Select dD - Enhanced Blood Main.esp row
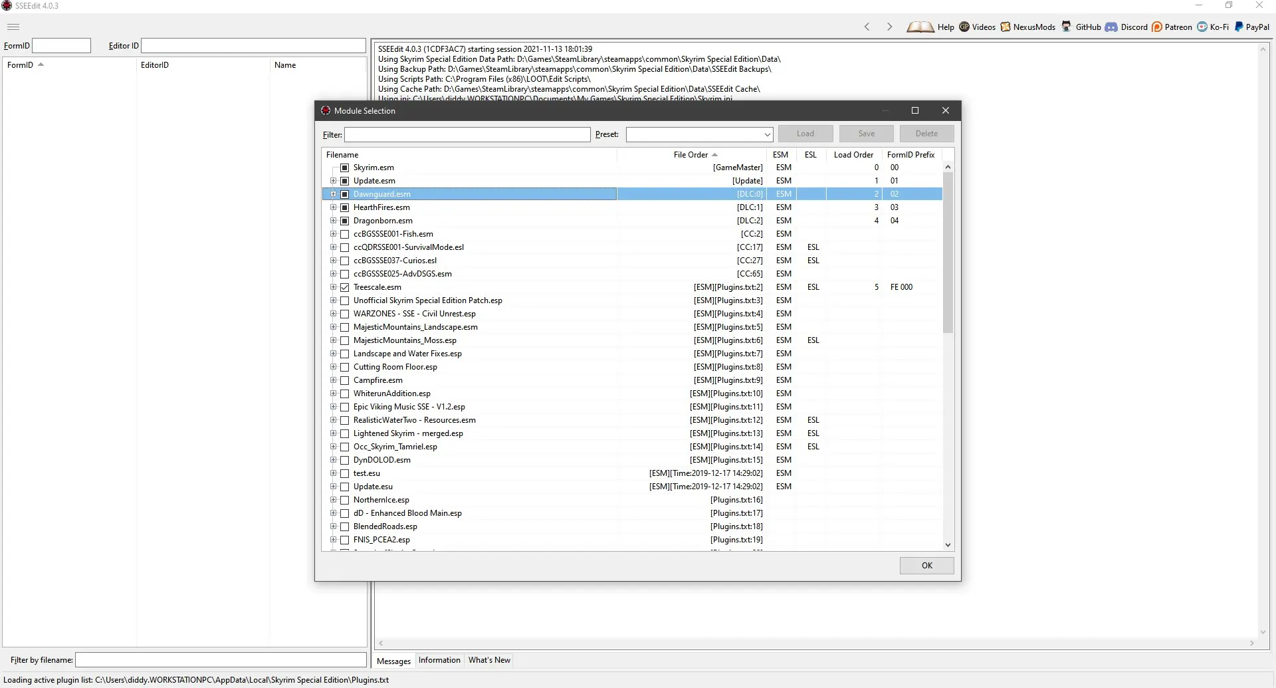This screenshot has width=1276, height=688. (632, 513)
